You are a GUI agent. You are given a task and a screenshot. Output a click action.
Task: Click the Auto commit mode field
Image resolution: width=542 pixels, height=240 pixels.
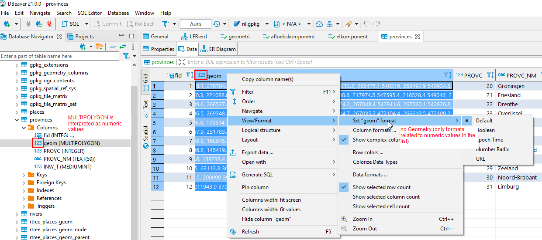[195, 24]
